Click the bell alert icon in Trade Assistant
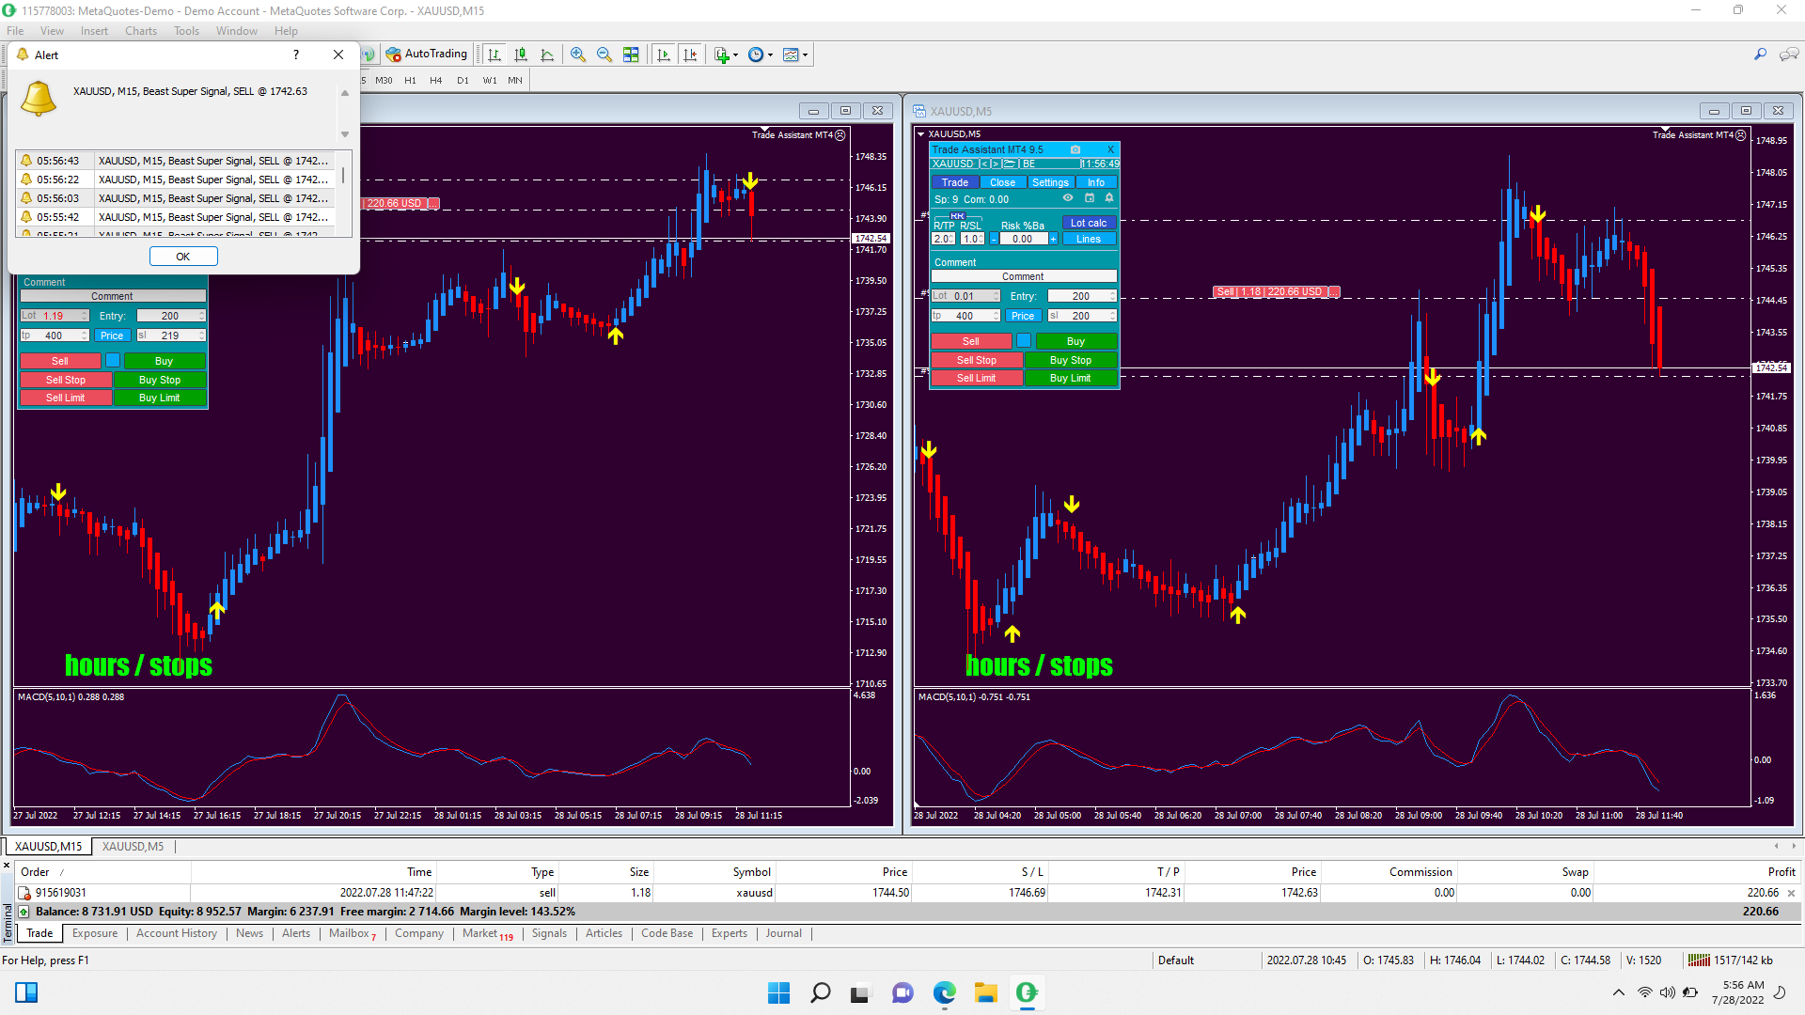 [1109, 198]
